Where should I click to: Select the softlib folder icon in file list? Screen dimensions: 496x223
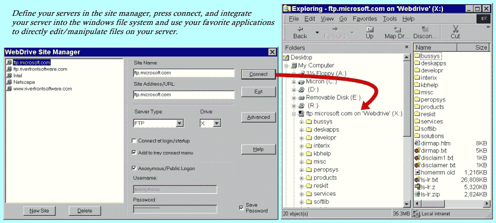417,129
